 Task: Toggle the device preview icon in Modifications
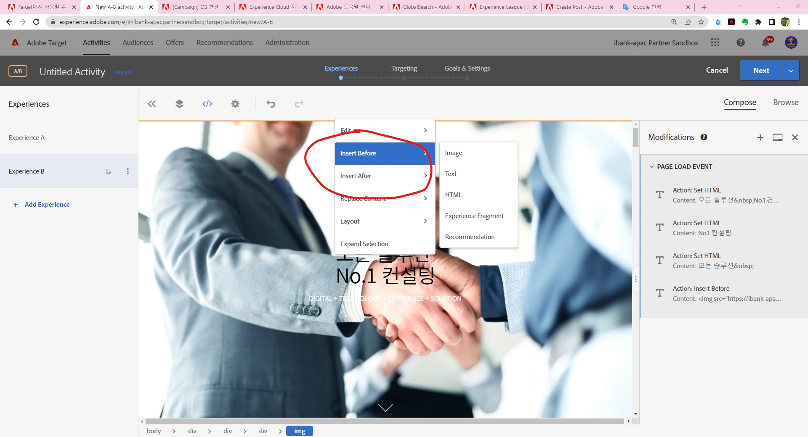click(778, 137)
